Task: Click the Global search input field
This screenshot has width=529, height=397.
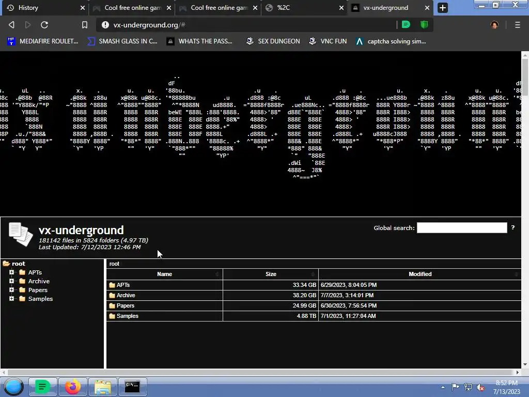Action: pyautogui.click(x=462, y=227)
